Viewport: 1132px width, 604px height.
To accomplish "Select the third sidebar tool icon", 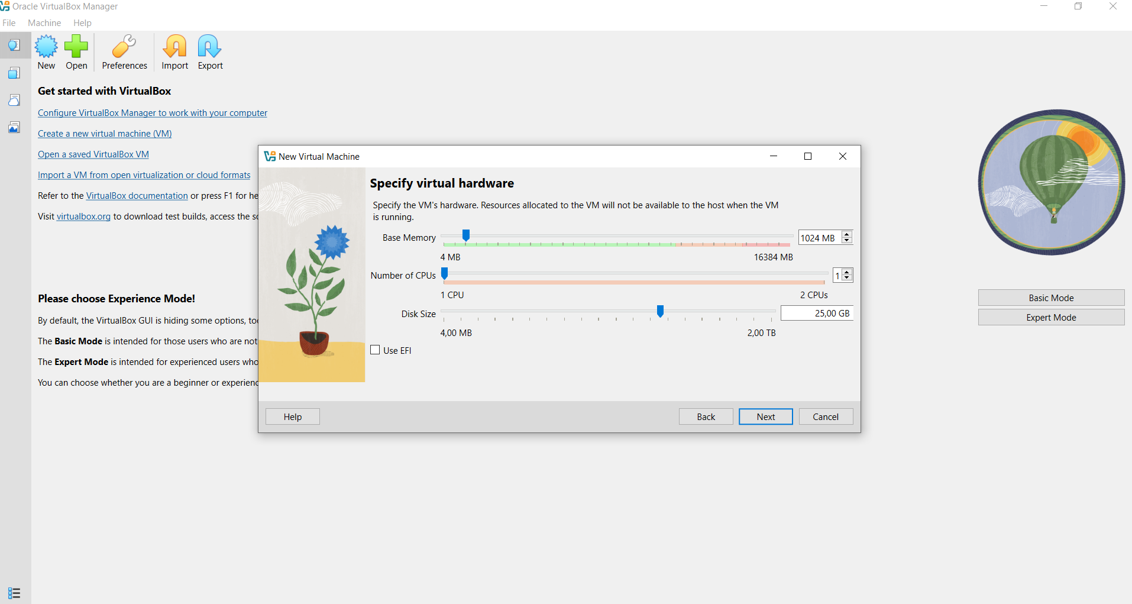I will point(14,100).
